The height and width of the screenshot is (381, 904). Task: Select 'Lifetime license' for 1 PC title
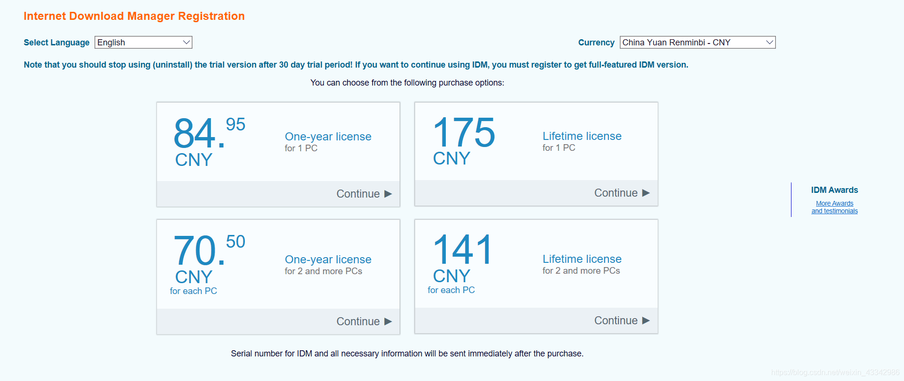[x=582, y=136]
